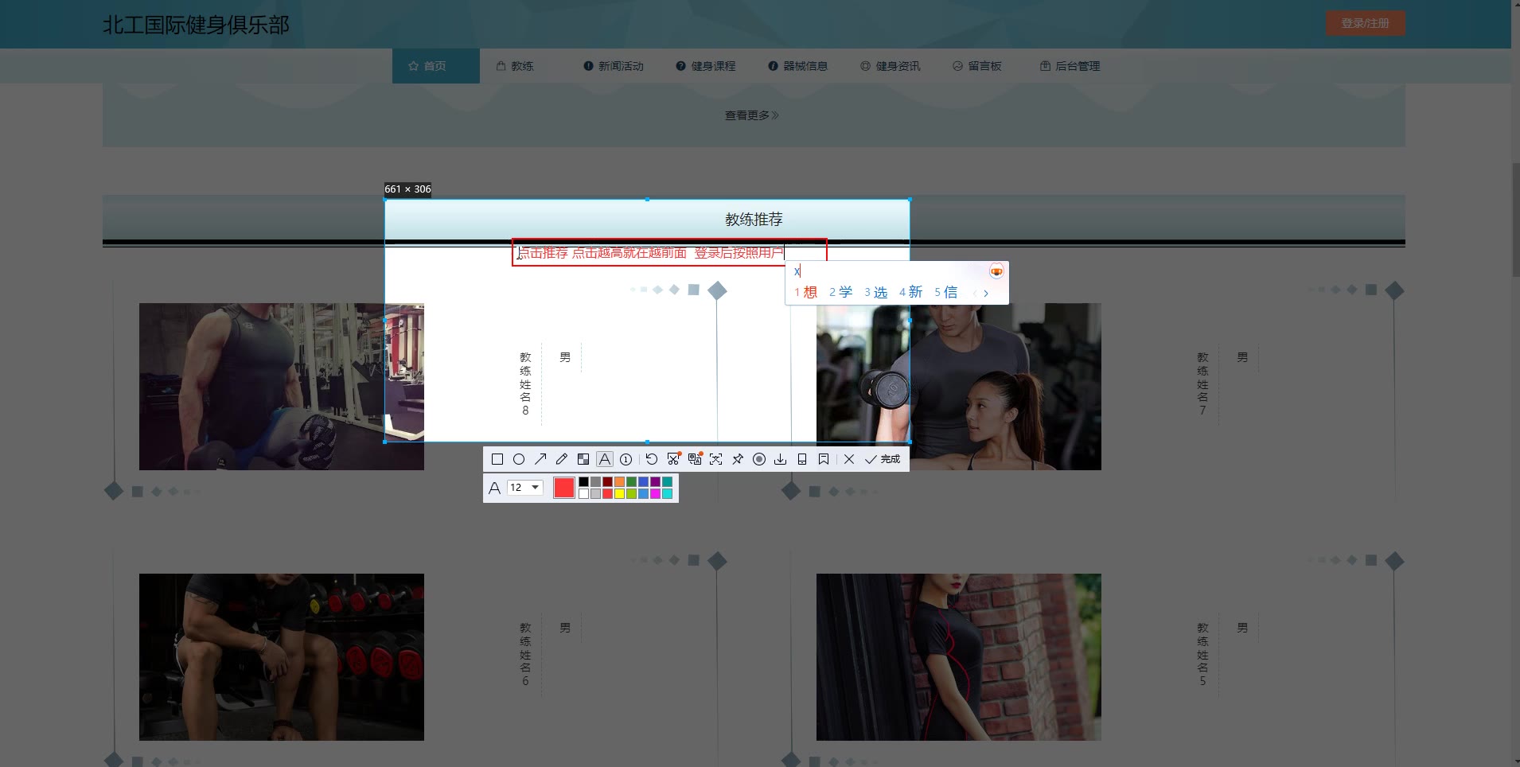Click the 登录/注册 button
The width and height of the screenshot is (1520, 767).
tap(1366, 23)
